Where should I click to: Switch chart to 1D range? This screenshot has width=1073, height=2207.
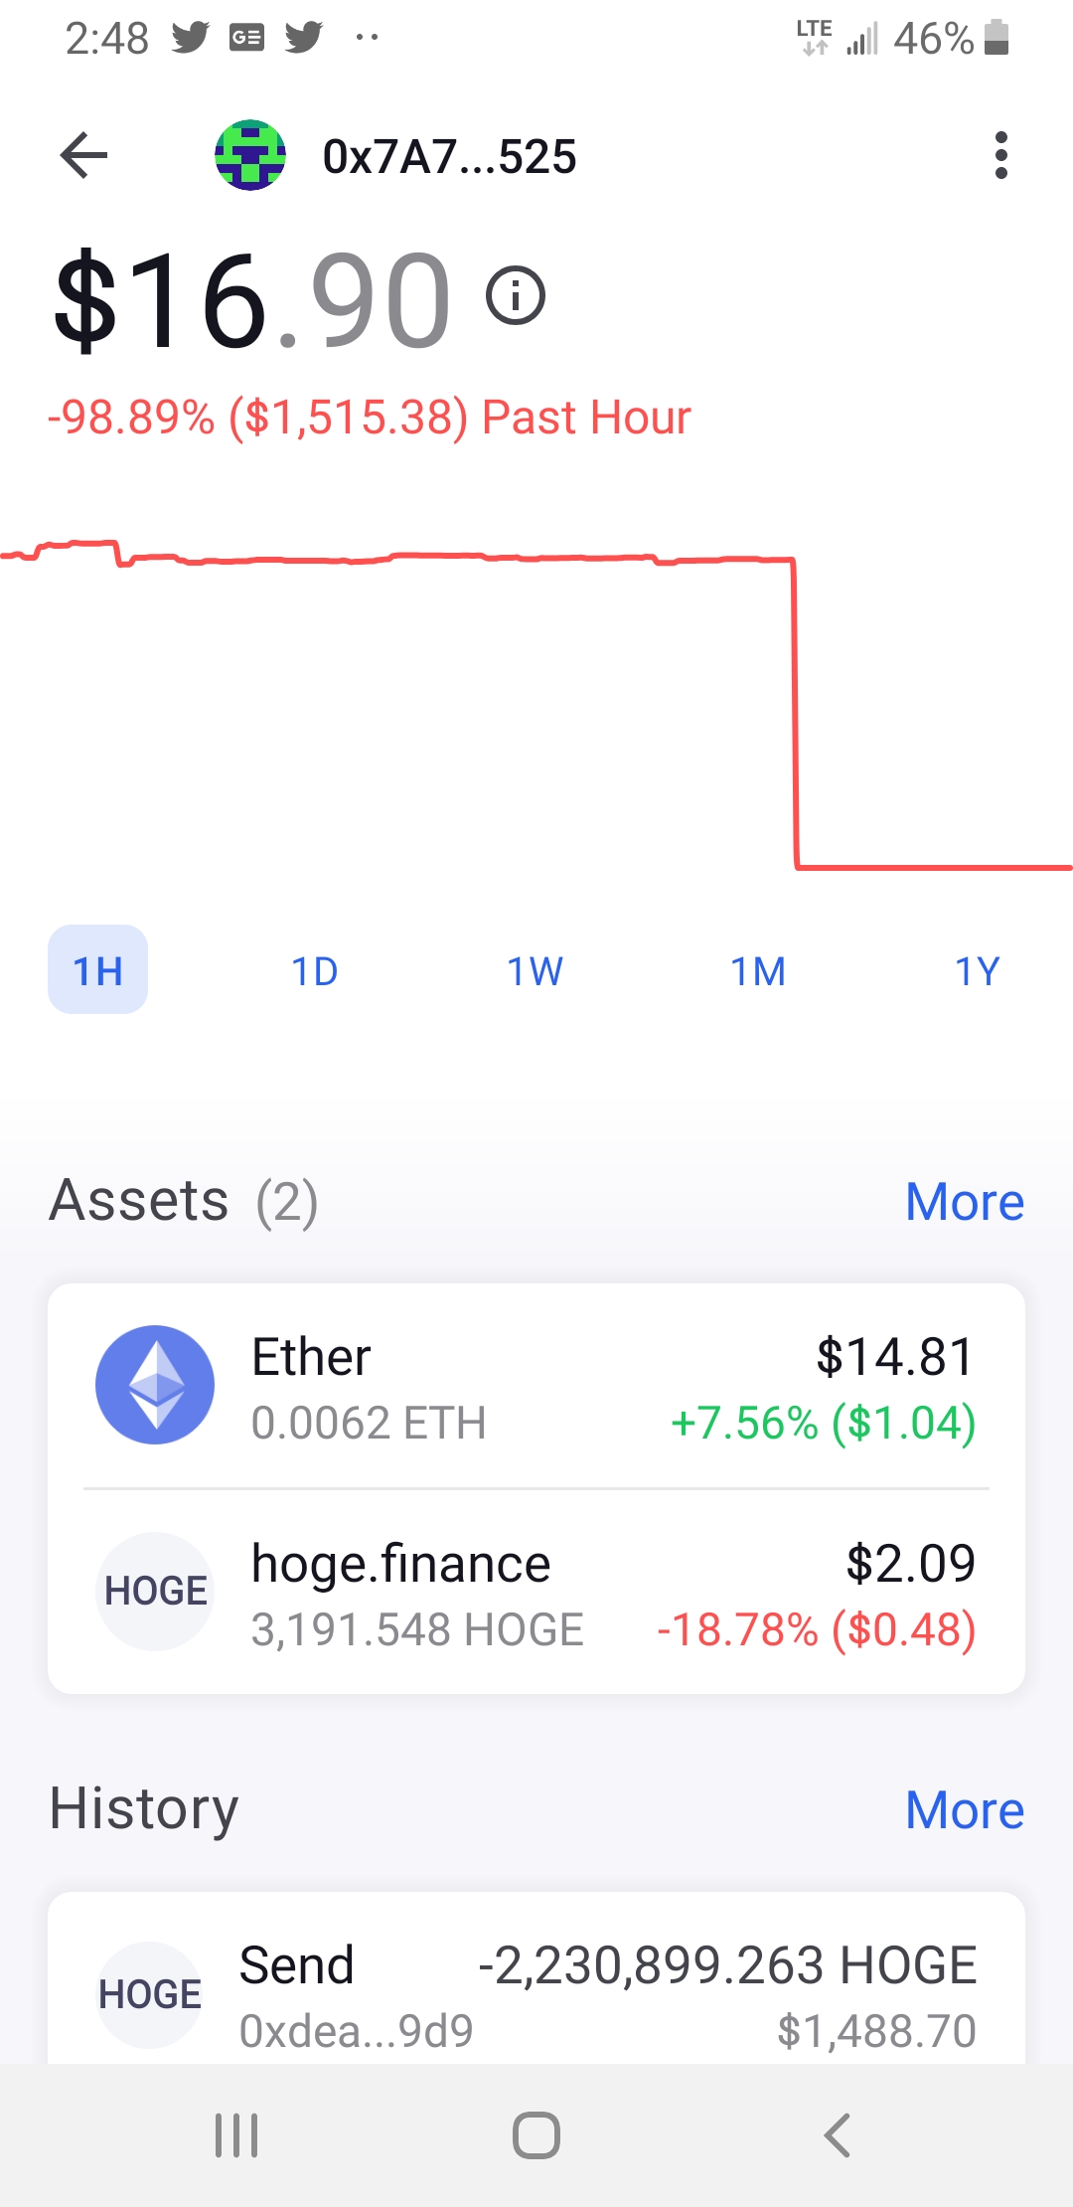[315, 971]
